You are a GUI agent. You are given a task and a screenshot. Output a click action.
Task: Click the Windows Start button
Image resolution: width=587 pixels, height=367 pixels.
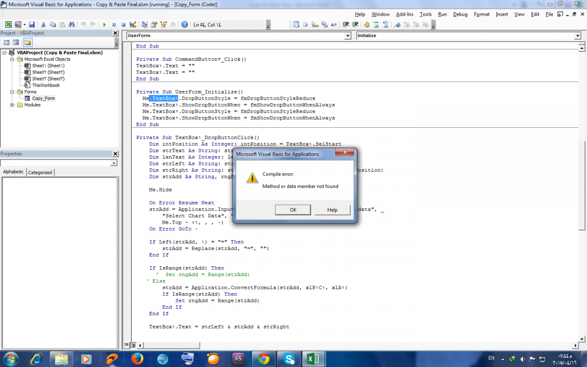point(12,358)
